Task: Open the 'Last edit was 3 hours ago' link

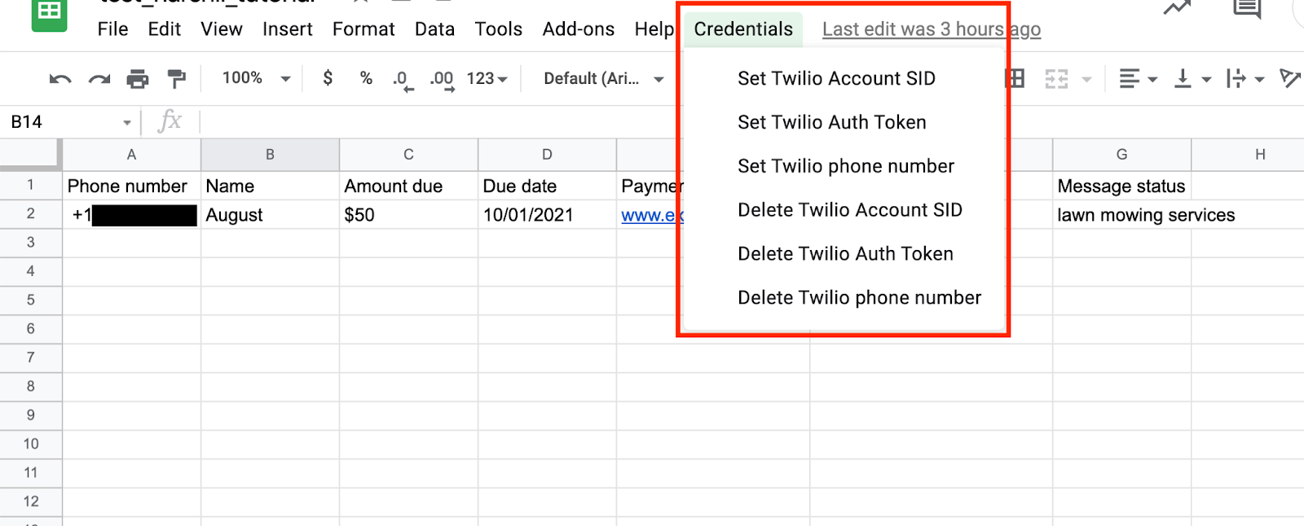Action: [931, 29]
